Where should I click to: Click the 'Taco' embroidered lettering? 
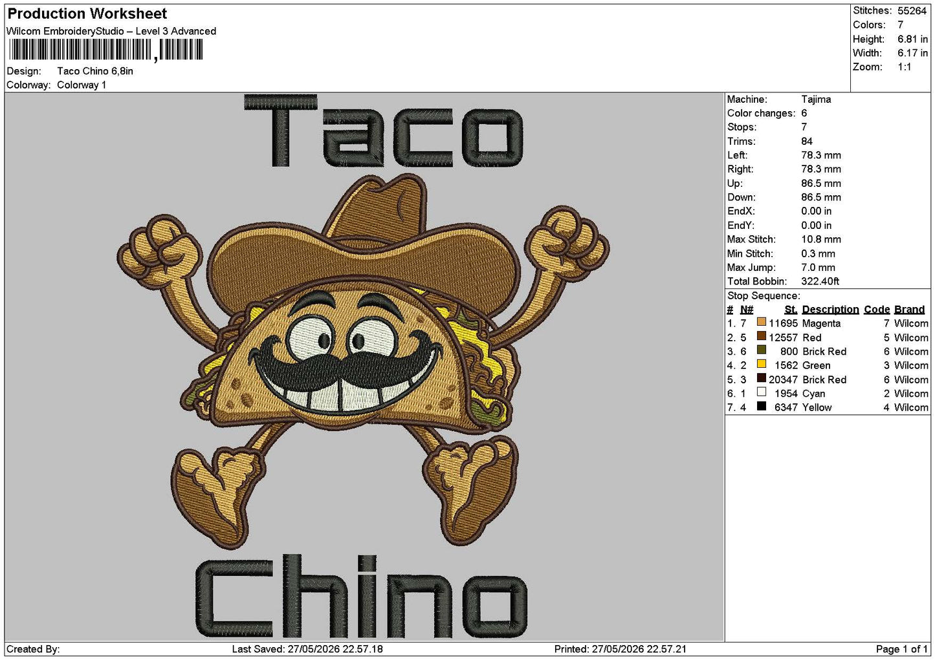tap(384, 131)
